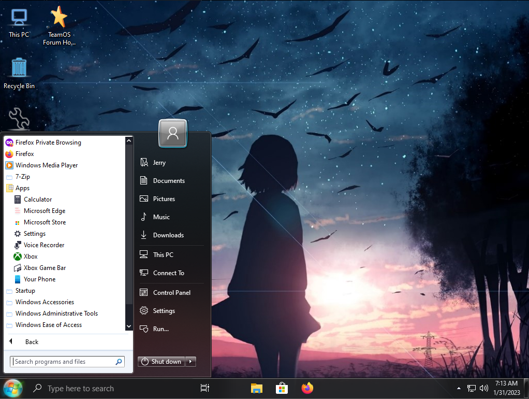This screenshot has width=529, height=399.
Task: Click the user account picture
Action: tap(173, 133)
